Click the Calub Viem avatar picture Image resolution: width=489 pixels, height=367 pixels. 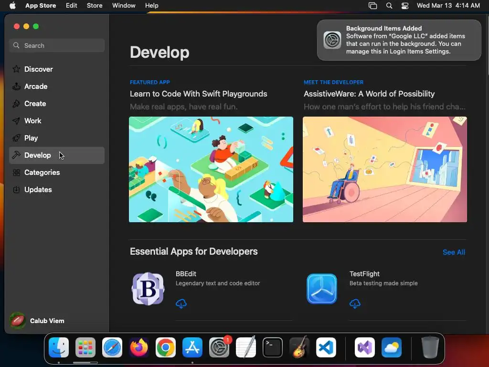pyautogui.click(x=18, y=321)
